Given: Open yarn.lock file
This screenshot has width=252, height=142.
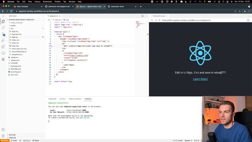Looking at the screenshot, I should 14,75.
